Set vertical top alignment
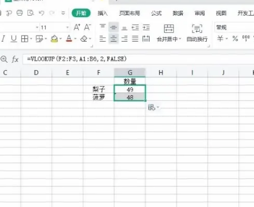Screen dimensions: 254x207 click(x=103, y=27)
